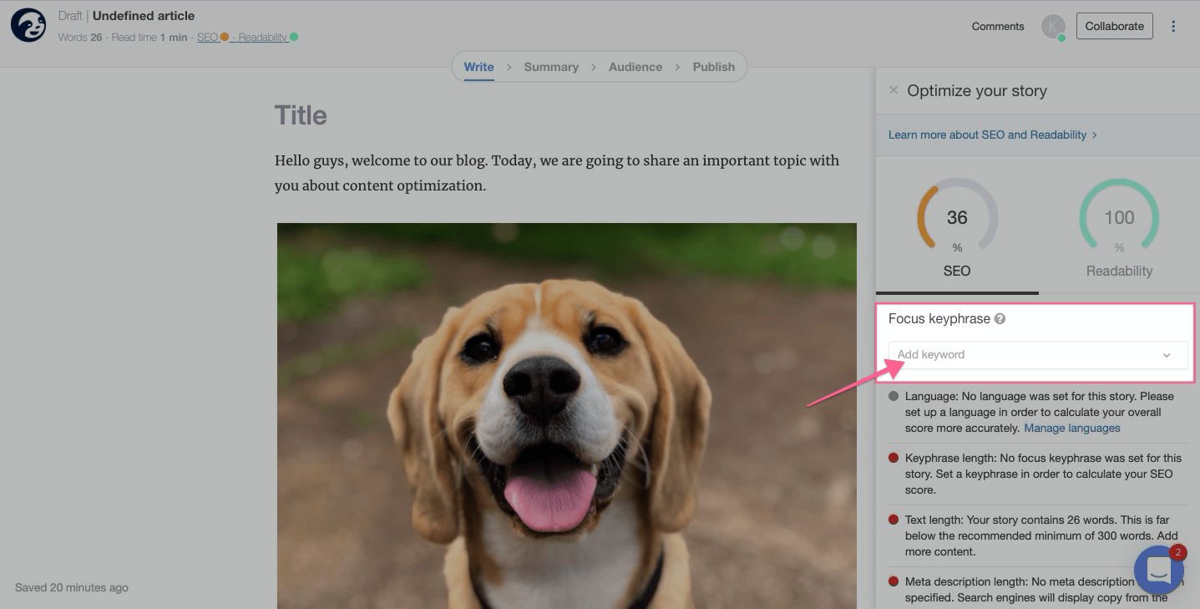Screen dimensions: 1200x609
Task: Click the Manage languages link
Action: [x=1072, y=428]
